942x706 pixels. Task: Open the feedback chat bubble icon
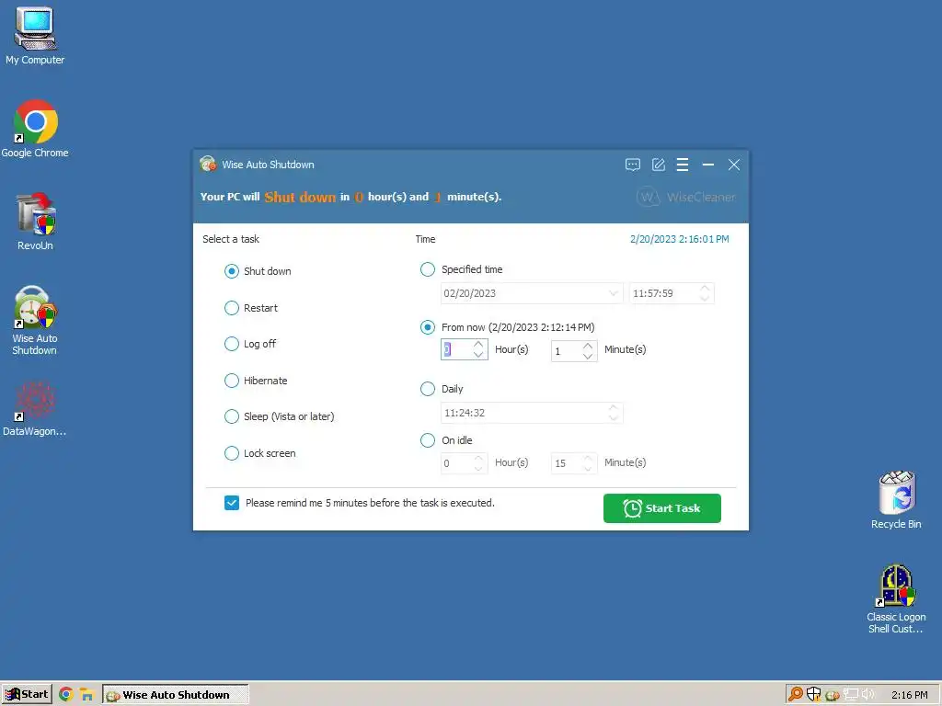coord(633,165)
